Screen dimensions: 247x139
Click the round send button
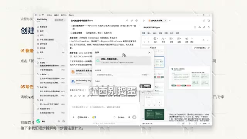(x=134, y=117)
